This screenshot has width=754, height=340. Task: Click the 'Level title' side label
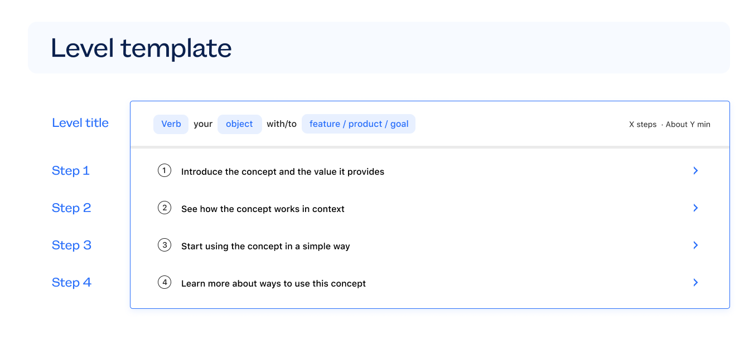tap(80, 123)
